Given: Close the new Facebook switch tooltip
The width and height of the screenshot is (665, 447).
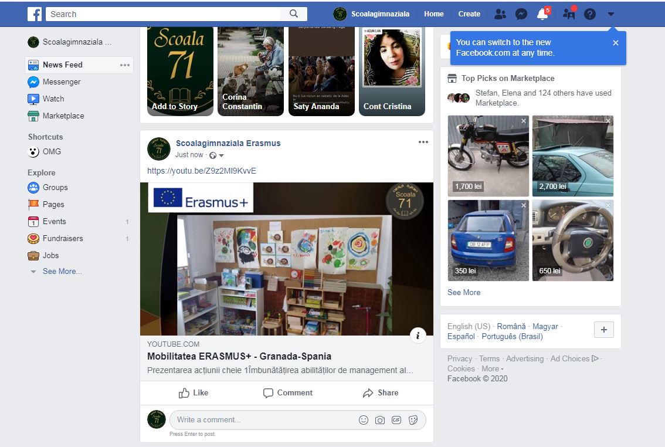Looking at the screenshot, I should pos(616,43).
